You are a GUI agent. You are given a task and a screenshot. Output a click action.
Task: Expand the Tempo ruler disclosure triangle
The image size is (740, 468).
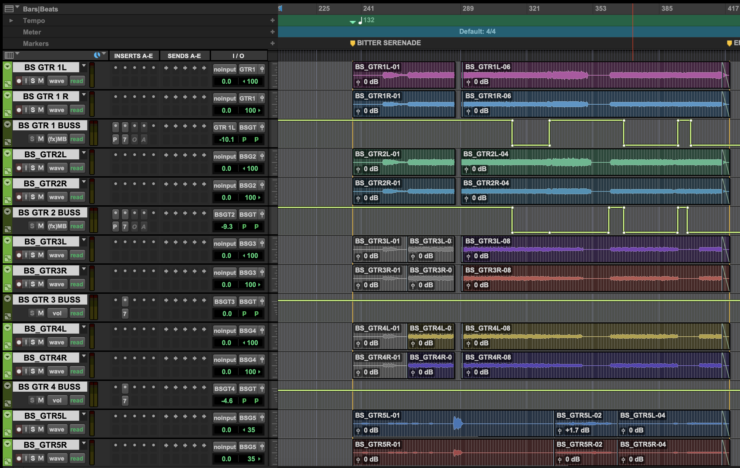tap(11, 21)
